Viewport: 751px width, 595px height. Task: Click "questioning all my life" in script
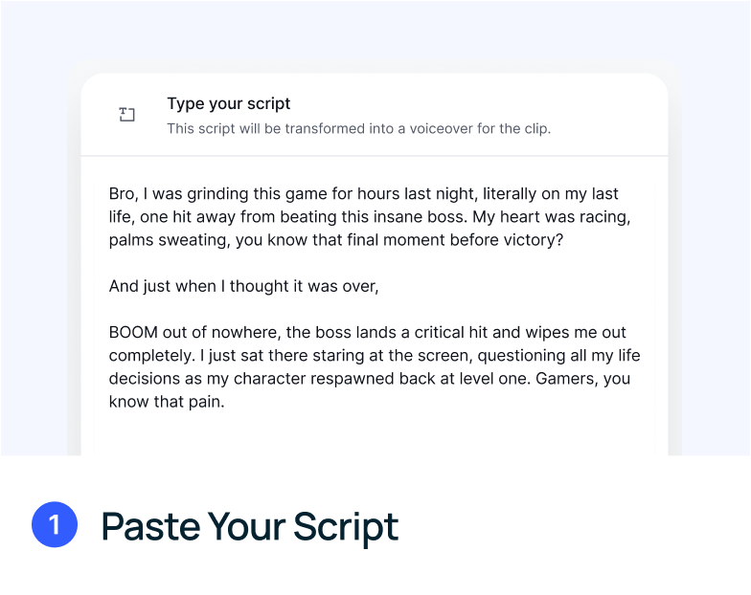point(558,356)
